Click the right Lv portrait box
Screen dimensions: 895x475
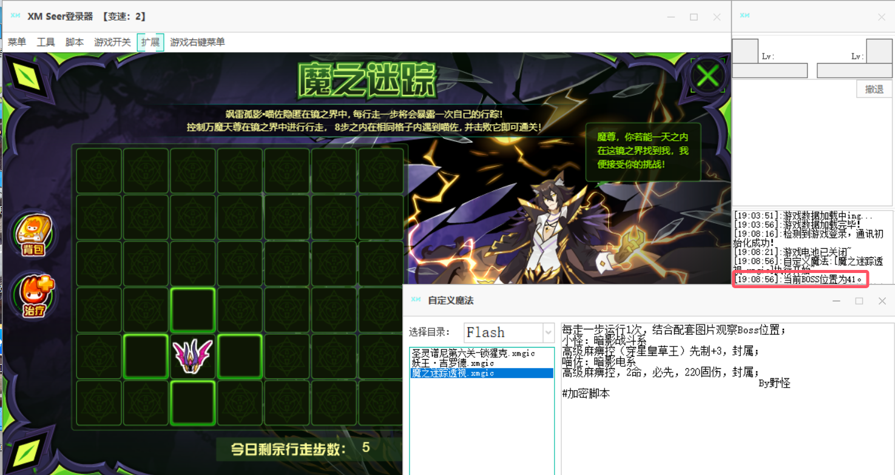[x=879, y=51]
